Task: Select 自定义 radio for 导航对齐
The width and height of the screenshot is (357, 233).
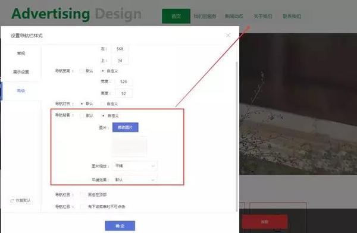Action: click(103, 104)
